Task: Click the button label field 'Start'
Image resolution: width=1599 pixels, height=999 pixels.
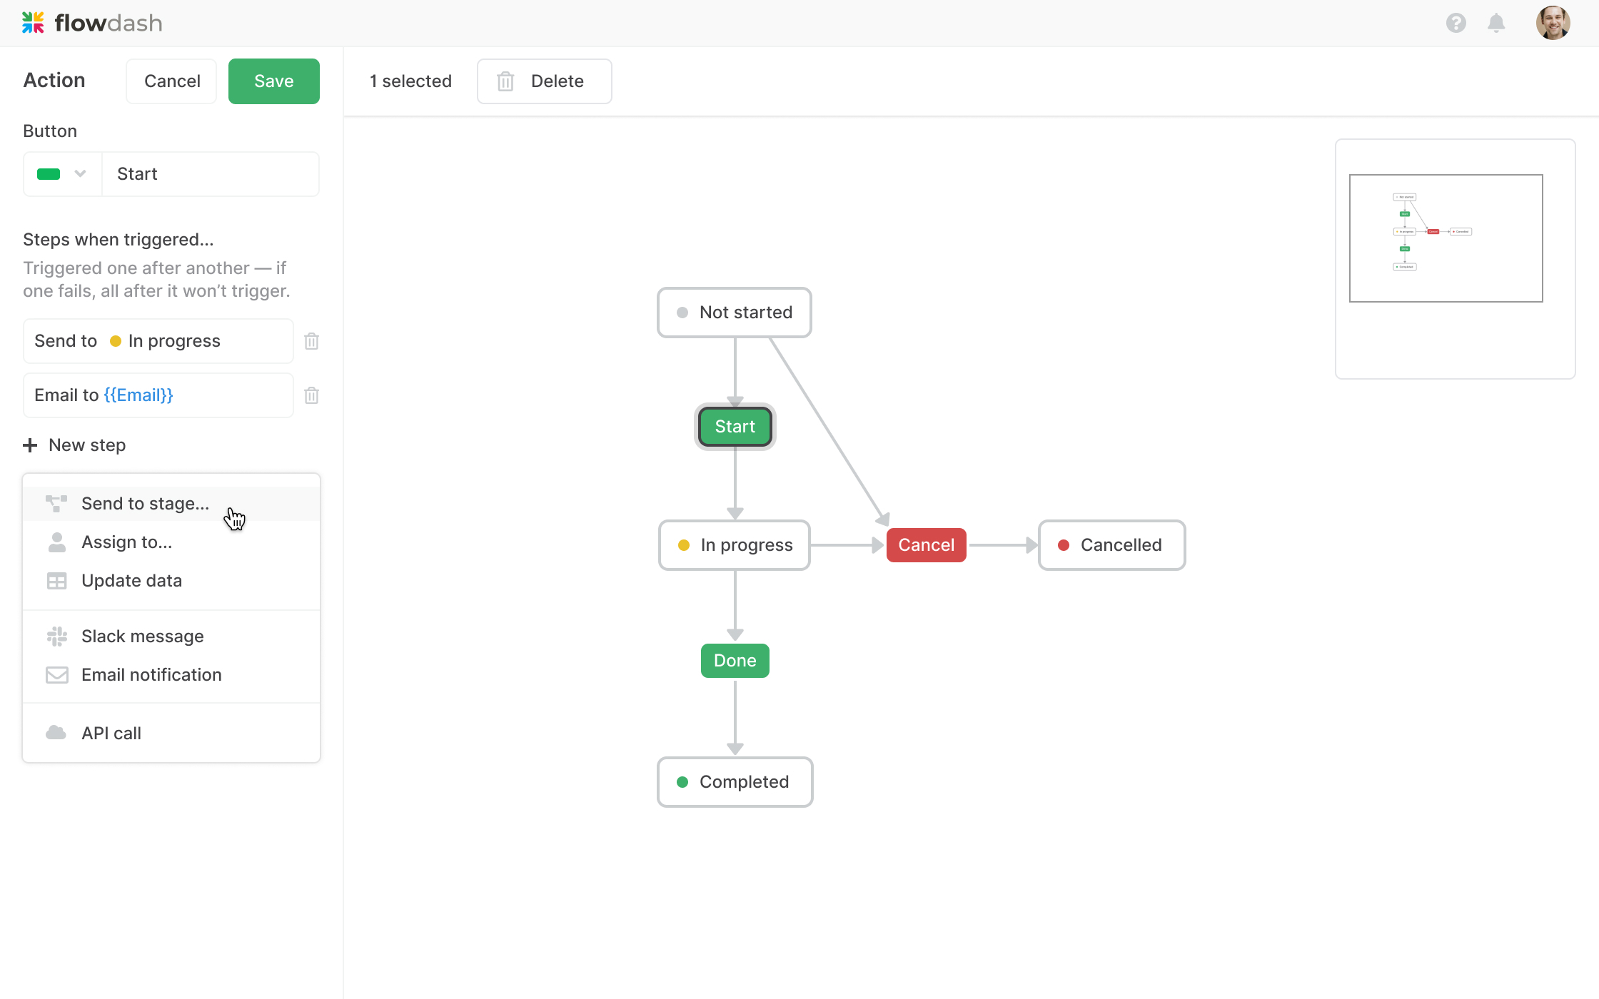Action: tap(210, 174)
